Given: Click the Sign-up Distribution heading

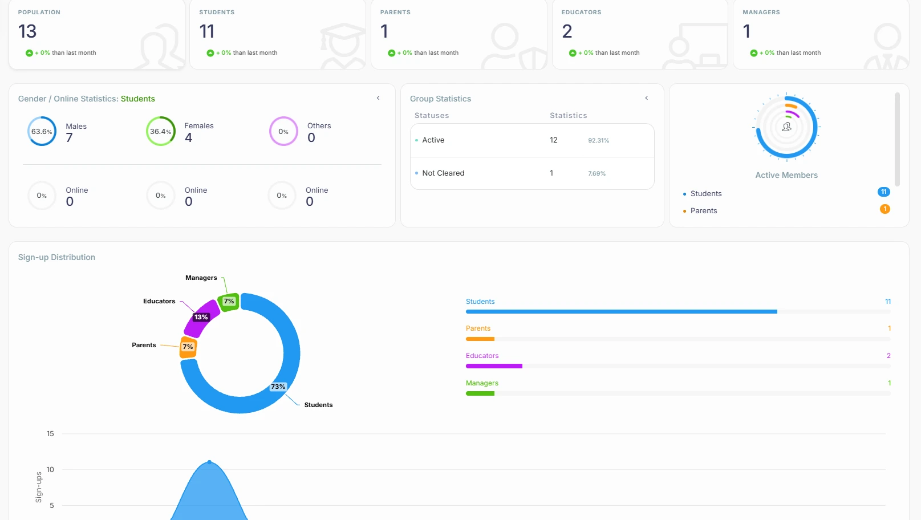Looking at the screenshot, I should pos(56,257).
